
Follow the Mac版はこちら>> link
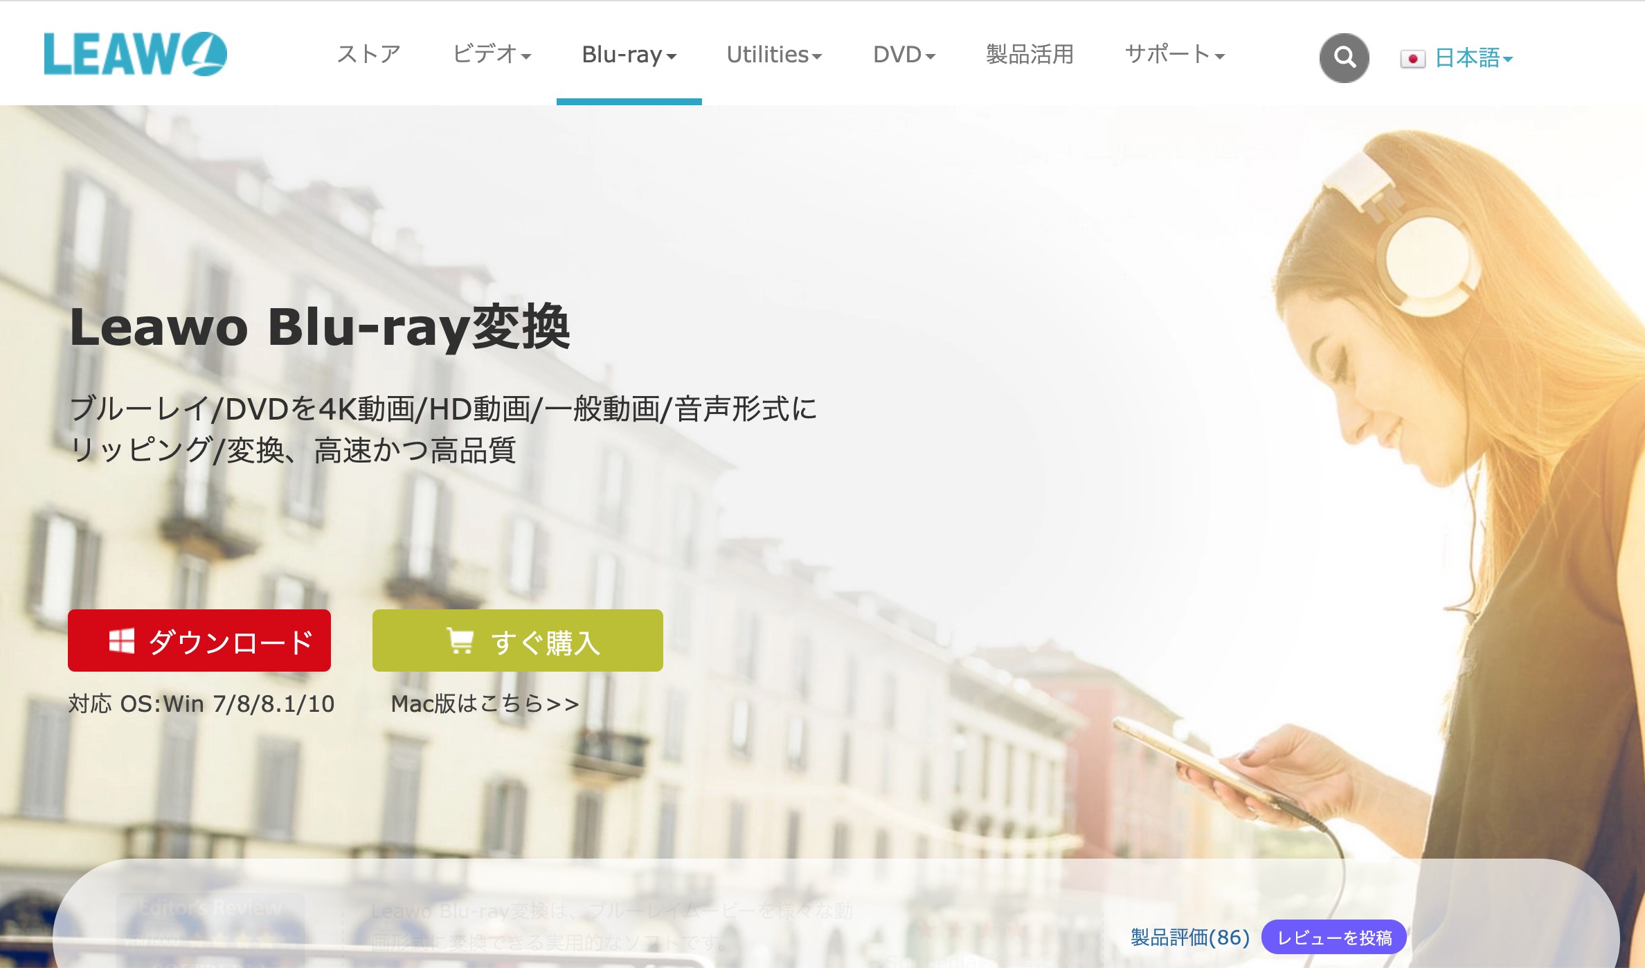tap(485, 703)
